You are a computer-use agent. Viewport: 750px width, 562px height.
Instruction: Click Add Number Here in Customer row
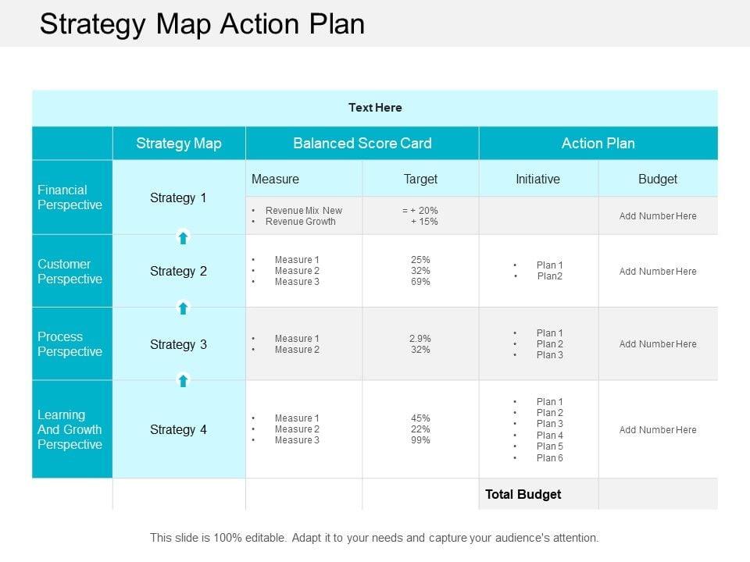point(658,272)
